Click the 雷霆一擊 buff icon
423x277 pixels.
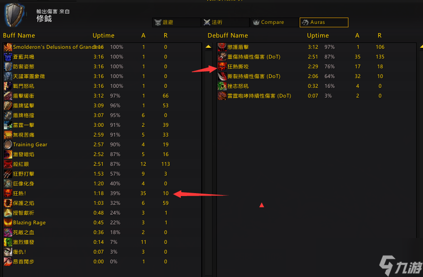coord(8,125)
